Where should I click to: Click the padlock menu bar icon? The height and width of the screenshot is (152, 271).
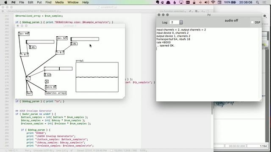point(194,2)
